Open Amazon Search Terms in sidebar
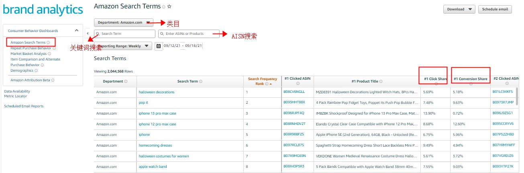The image size is (524, 173). pos(28,42)
